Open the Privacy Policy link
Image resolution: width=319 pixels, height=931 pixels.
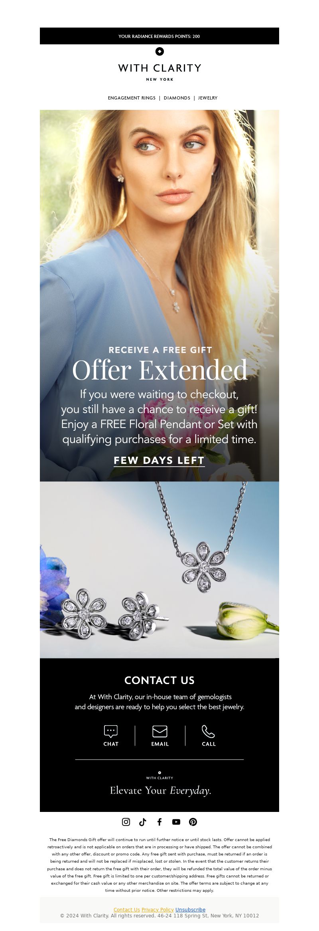coord(158,909)
